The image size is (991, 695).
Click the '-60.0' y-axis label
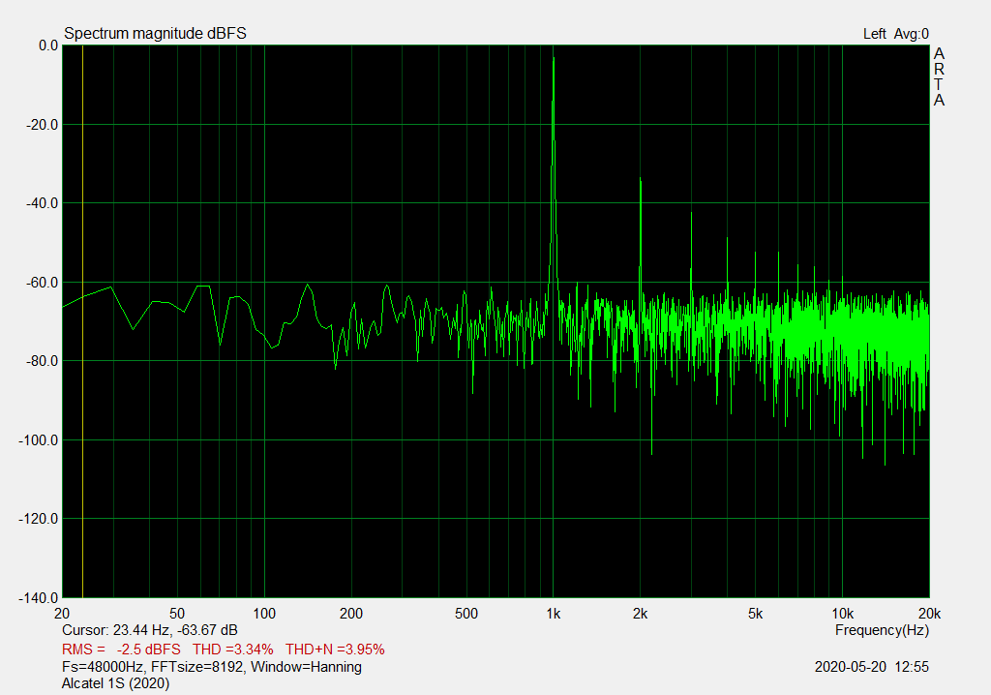(42, 283)
